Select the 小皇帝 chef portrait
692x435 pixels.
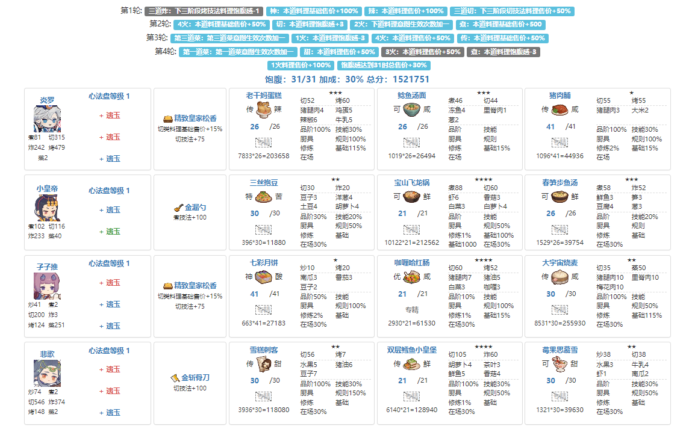pos(47,208)
